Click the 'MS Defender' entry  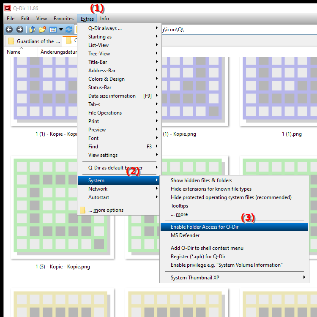pyautogui.click(x=234, y=235)
